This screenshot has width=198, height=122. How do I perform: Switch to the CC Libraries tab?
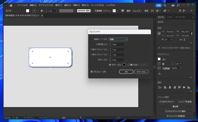[181, 17]
